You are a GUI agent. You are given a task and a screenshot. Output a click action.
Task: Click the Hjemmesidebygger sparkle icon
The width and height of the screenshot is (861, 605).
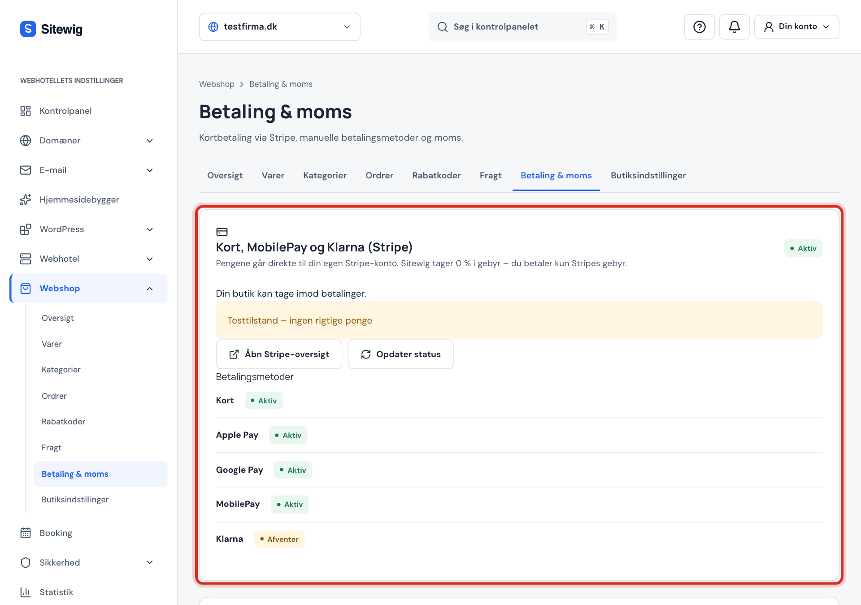point(26,199)
